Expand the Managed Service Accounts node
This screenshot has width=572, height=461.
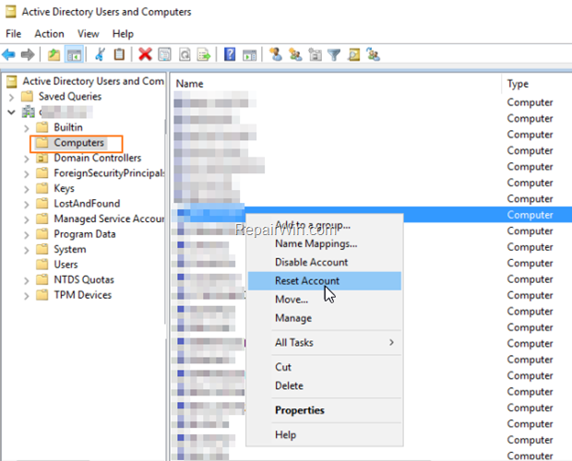[x=26, y=219]
